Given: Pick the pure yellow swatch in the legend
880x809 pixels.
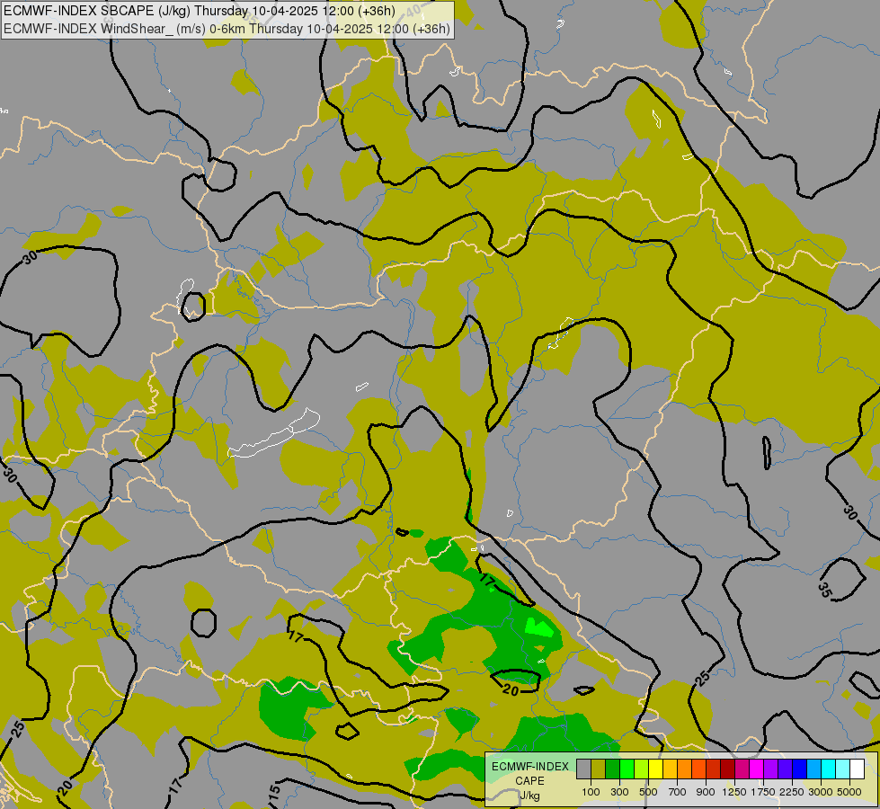Looking at the screenshot, I should (x=656, y=769).
